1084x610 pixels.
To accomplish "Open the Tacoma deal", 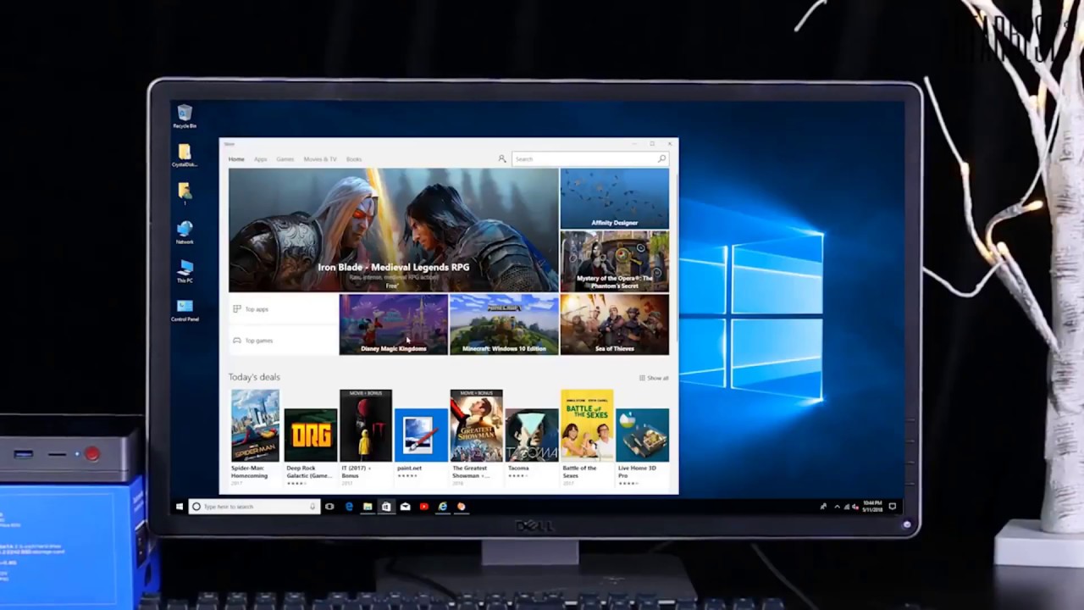I will pos(532,445).
